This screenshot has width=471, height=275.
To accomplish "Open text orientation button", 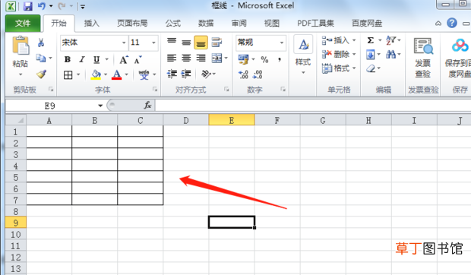I will tap(206, 74).
